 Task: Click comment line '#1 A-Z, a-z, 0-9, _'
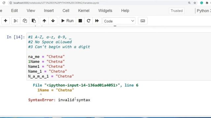point(50,37)
